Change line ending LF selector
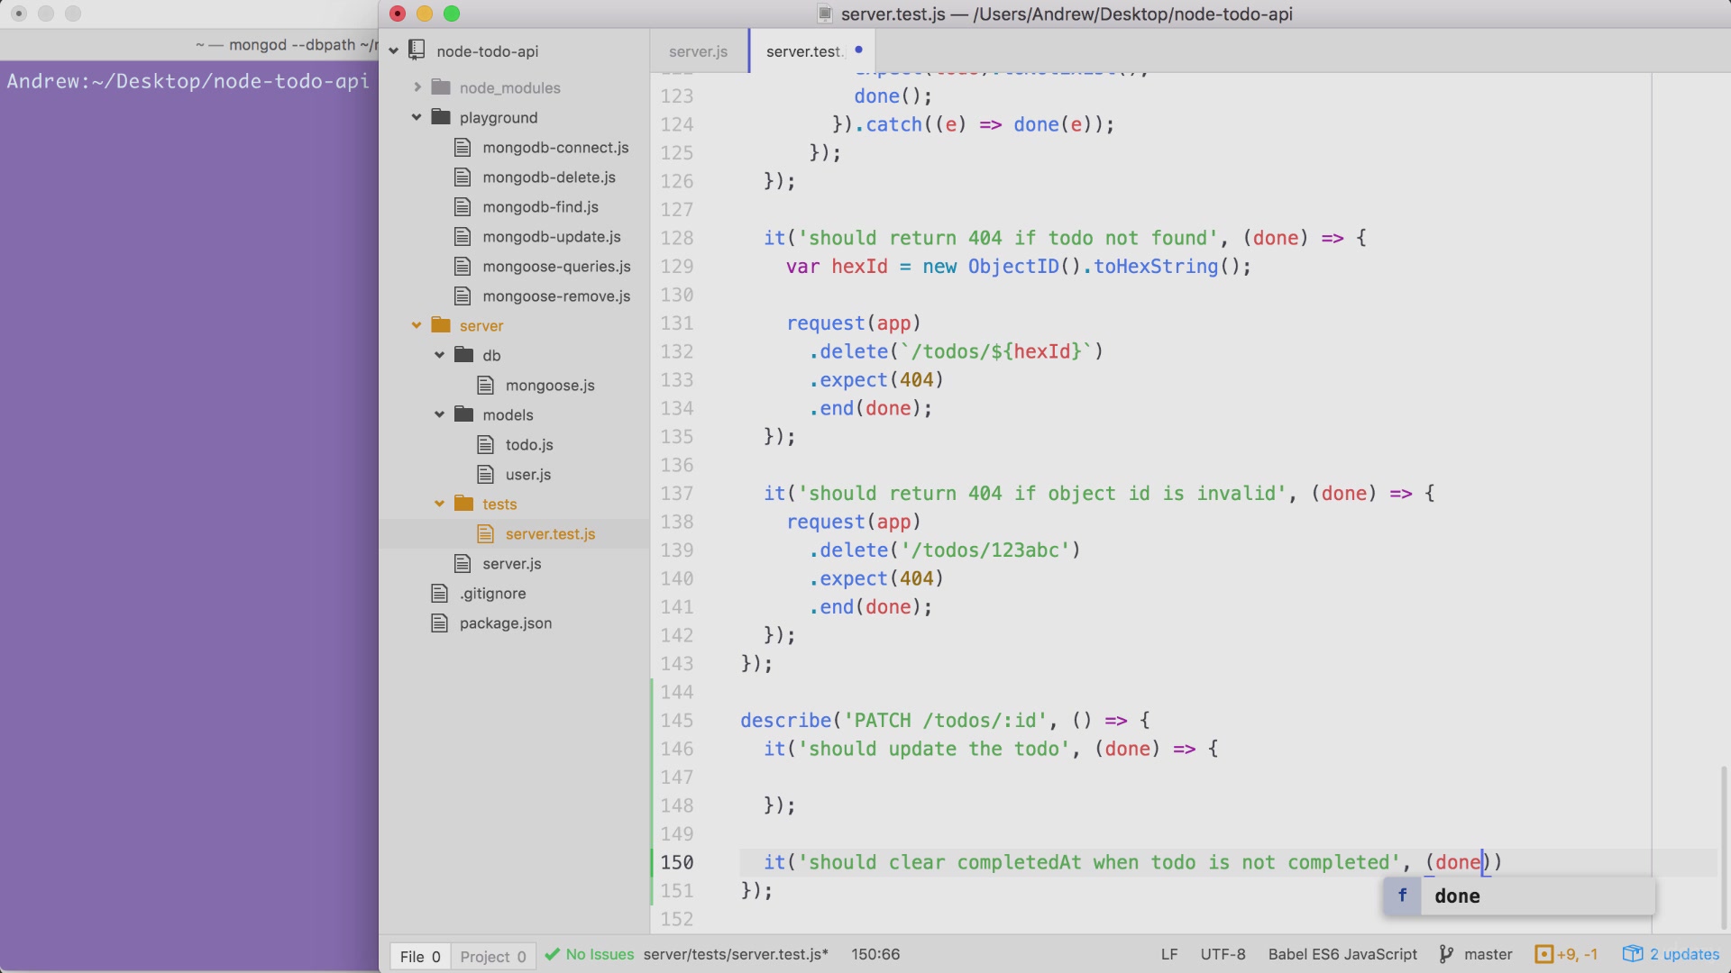The image size is (1731, 973). pos(1169,954)
